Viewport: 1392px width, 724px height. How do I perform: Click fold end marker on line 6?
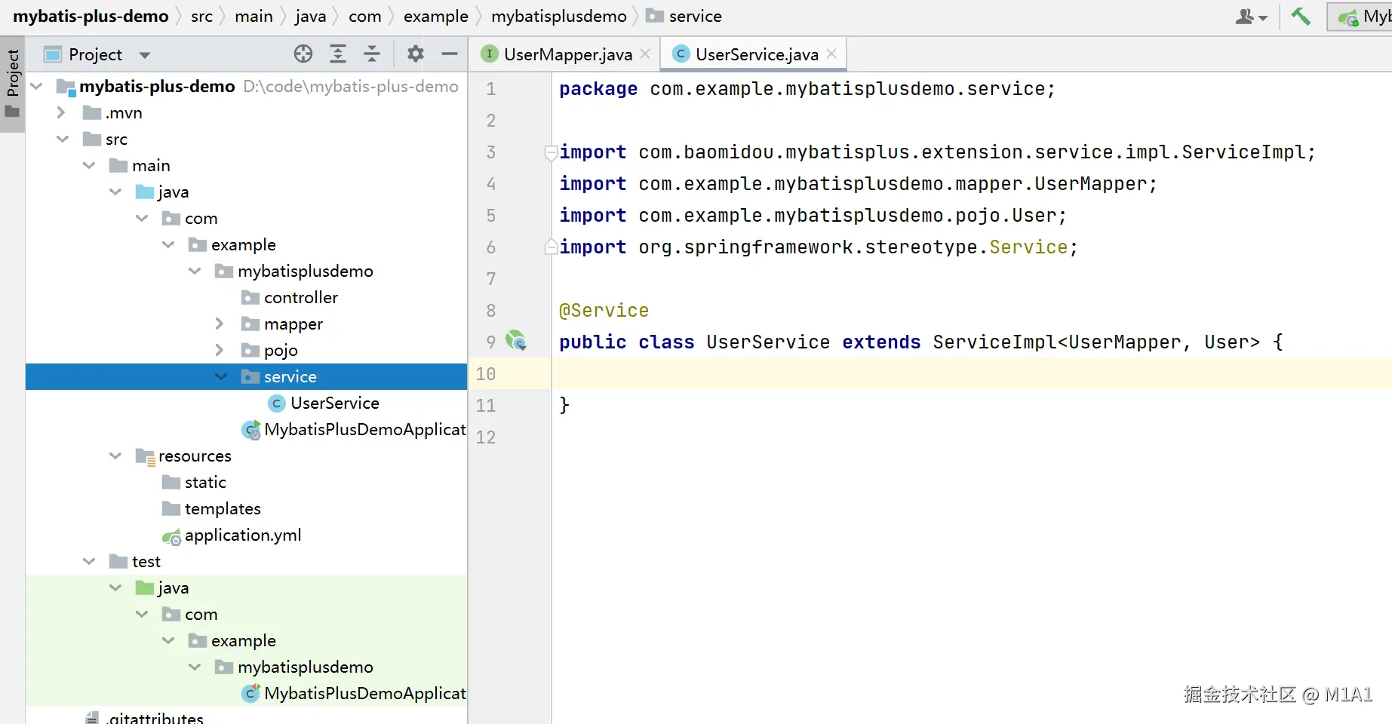point(551,247)
